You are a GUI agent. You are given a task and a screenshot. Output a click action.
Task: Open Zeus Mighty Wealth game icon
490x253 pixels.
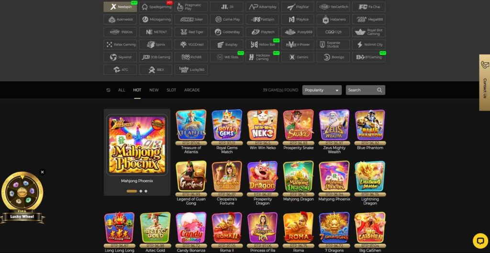(x=334, y=125)
